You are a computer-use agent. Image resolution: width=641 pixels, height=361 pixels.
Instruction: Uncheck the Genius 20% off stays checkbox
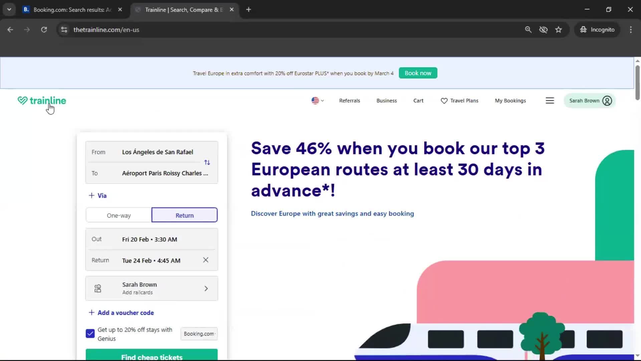[90, 333]
